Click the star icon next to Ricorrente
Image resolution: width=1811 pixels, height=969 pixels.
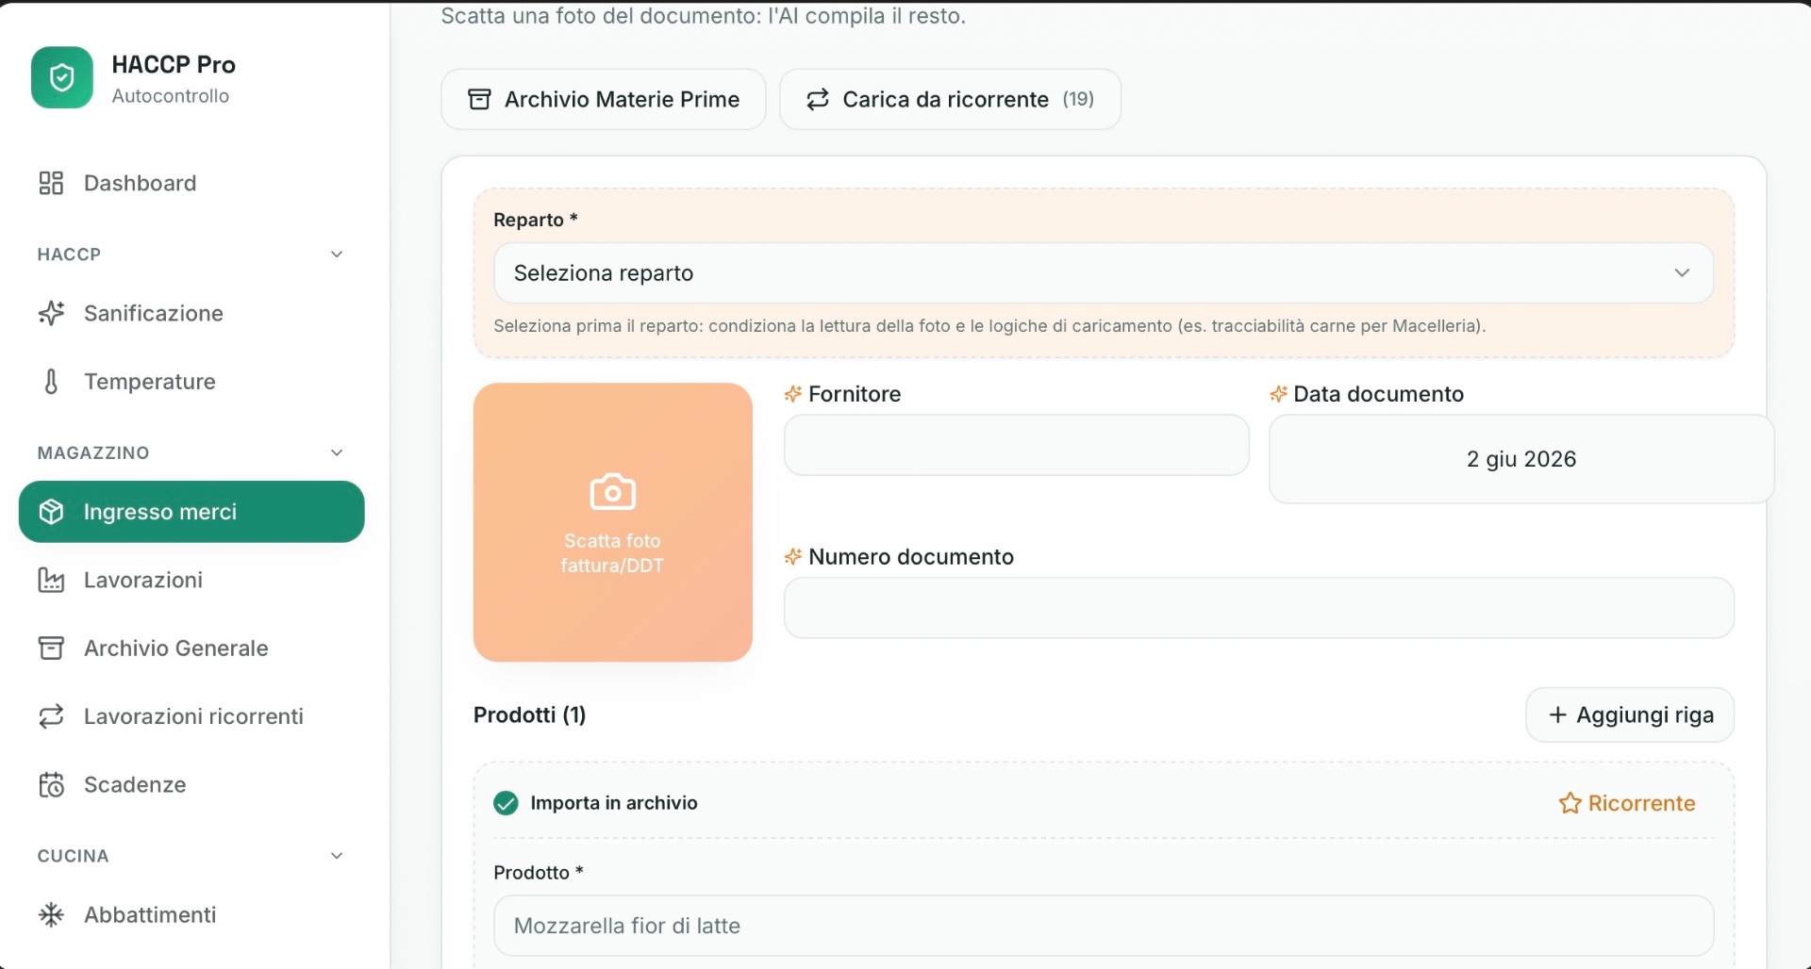(x=1570, y=803)
